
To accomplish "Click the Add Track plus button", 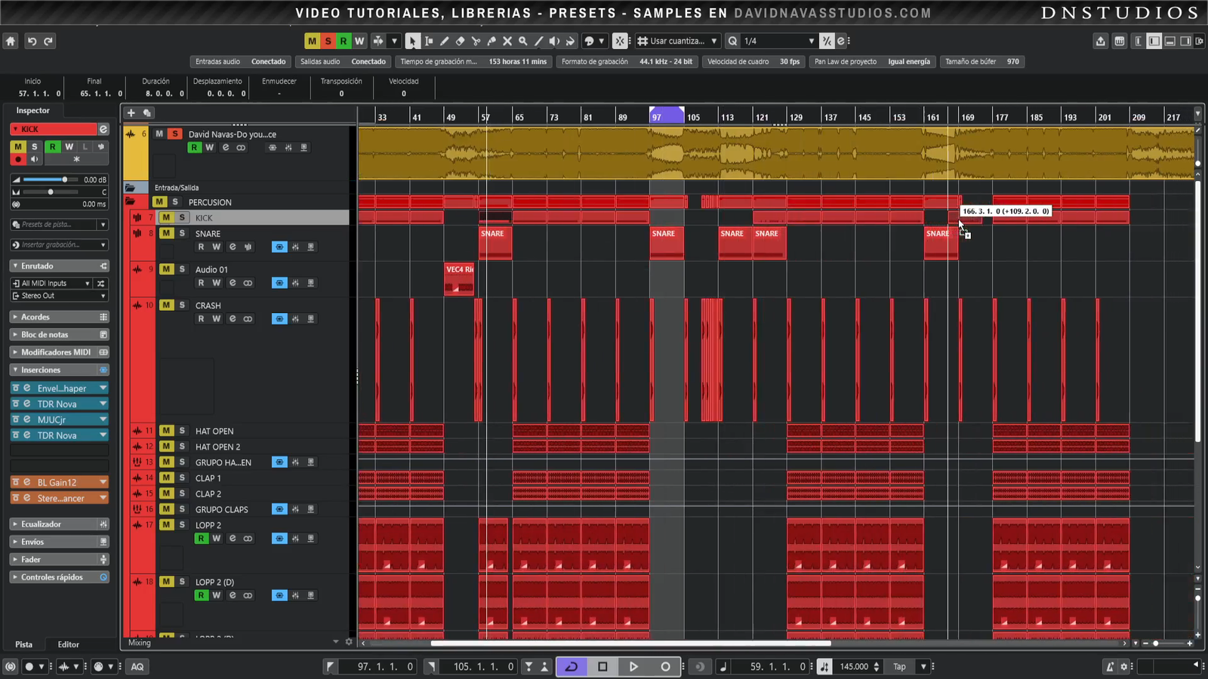I will (131, 113).
